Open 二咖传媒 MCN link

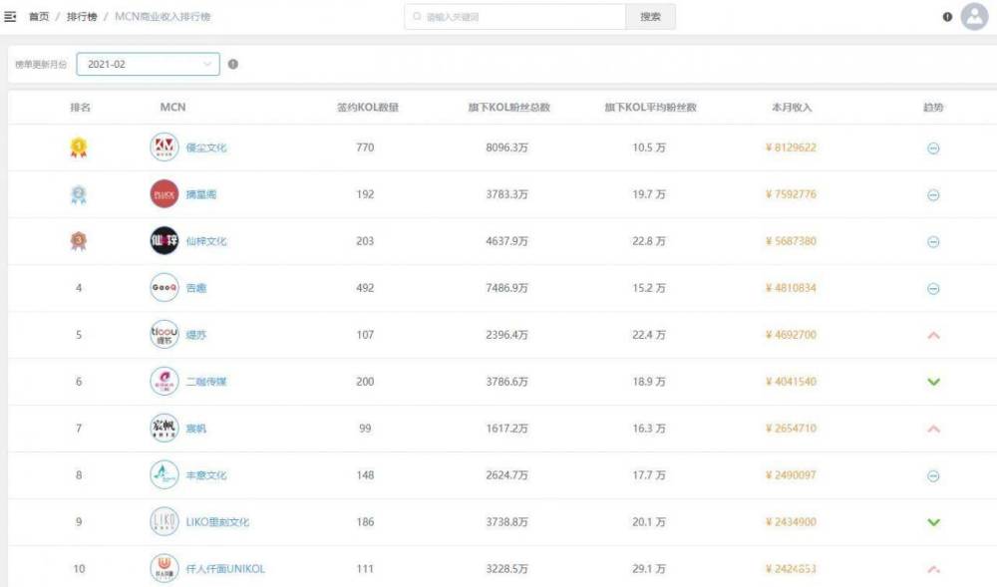pos(206,382)
